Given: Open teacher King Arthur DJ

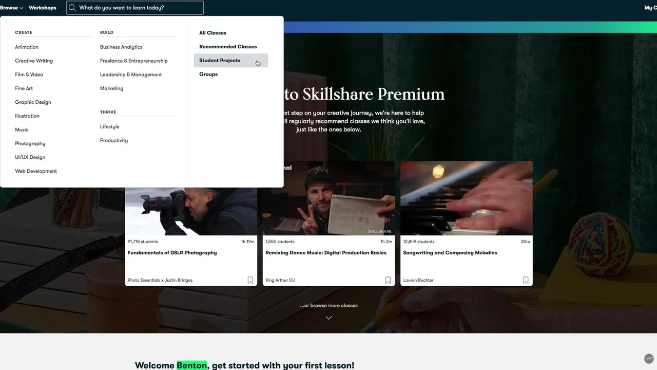Looking at the screenshot, I should click(280, 280).
